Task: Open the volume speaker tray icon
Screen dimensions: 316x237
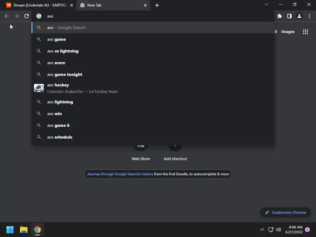Action: (x=278, y=230)
